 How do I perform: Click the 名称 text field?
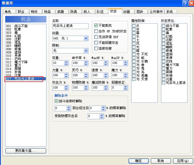click(70, 26)
